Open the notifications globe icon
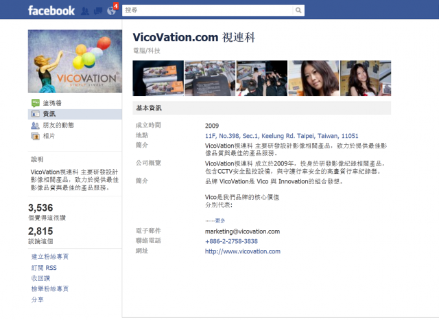This screenshot has width=439, height=320. (111, 11)
